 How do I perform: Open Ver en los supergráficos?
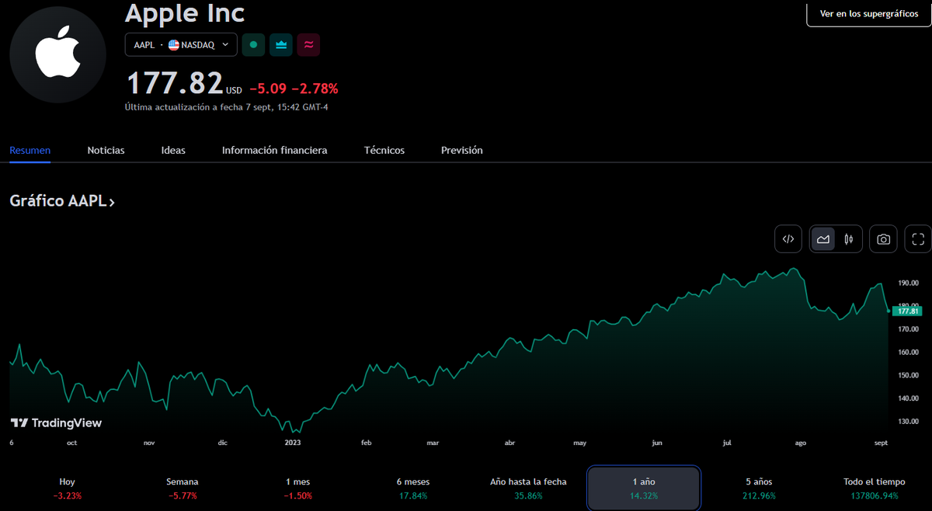pyautogui.click(x=869, y=14)
